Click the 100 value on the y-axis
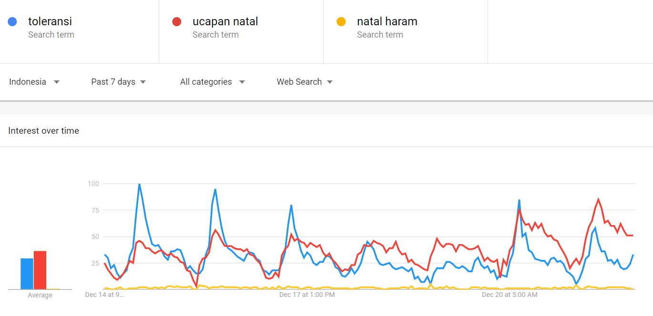Screen dimensions: 653x316 click(x=93, y=184)
